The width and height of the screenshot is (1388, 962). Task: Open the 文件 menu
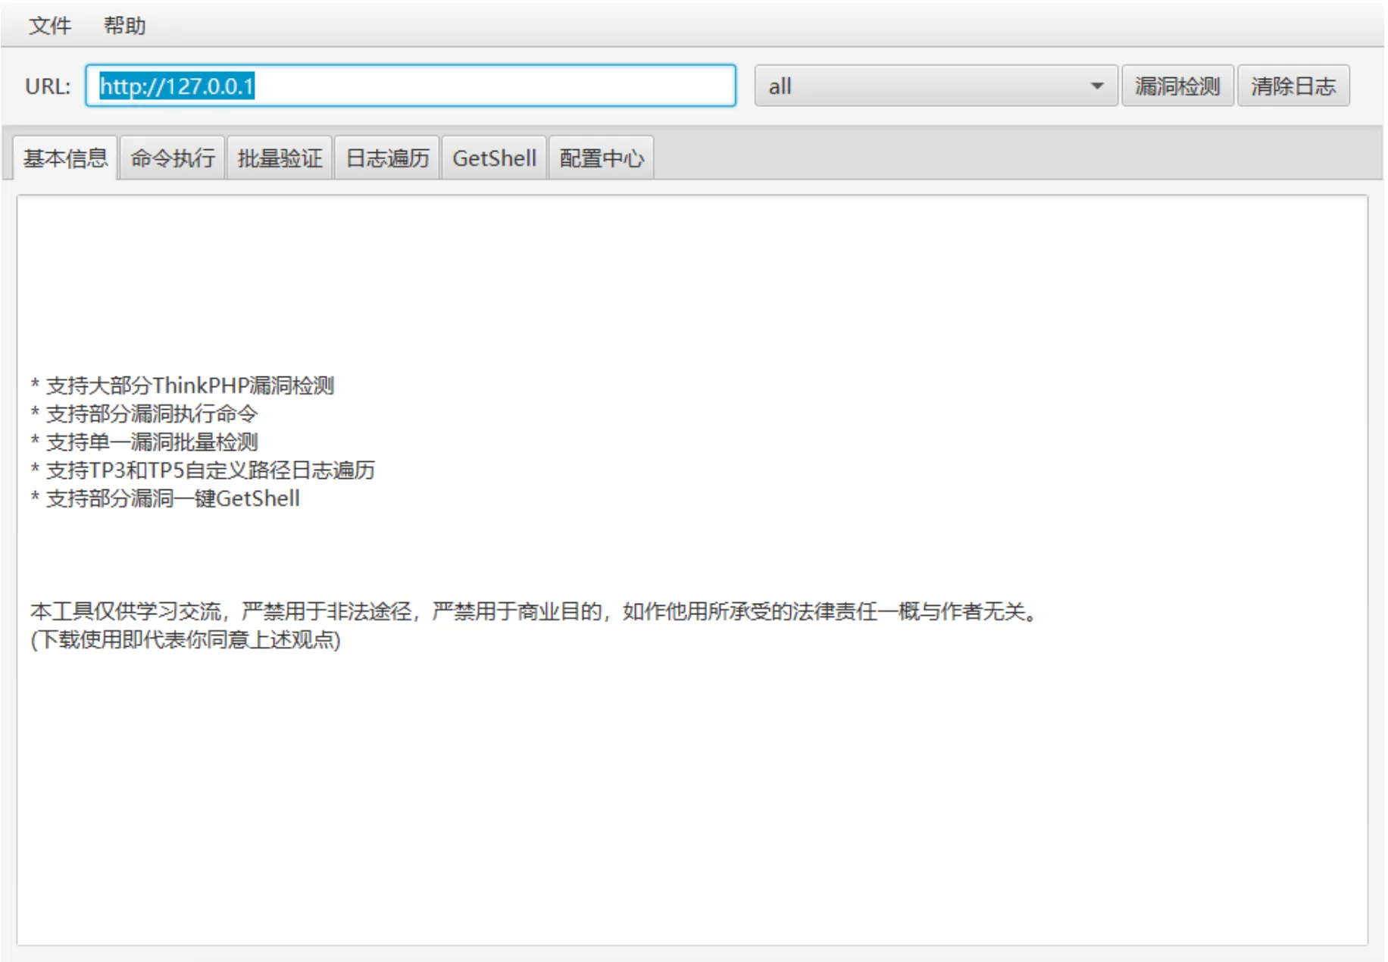point(49,26)
